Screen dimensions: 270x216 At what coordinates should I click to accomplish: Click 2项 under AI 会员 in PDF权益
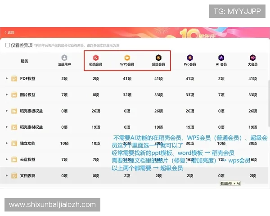(x=221, y=79)
